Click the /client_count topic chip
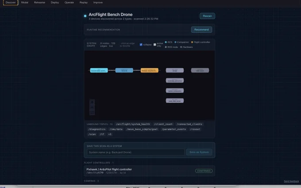 [x=163, y=124]
